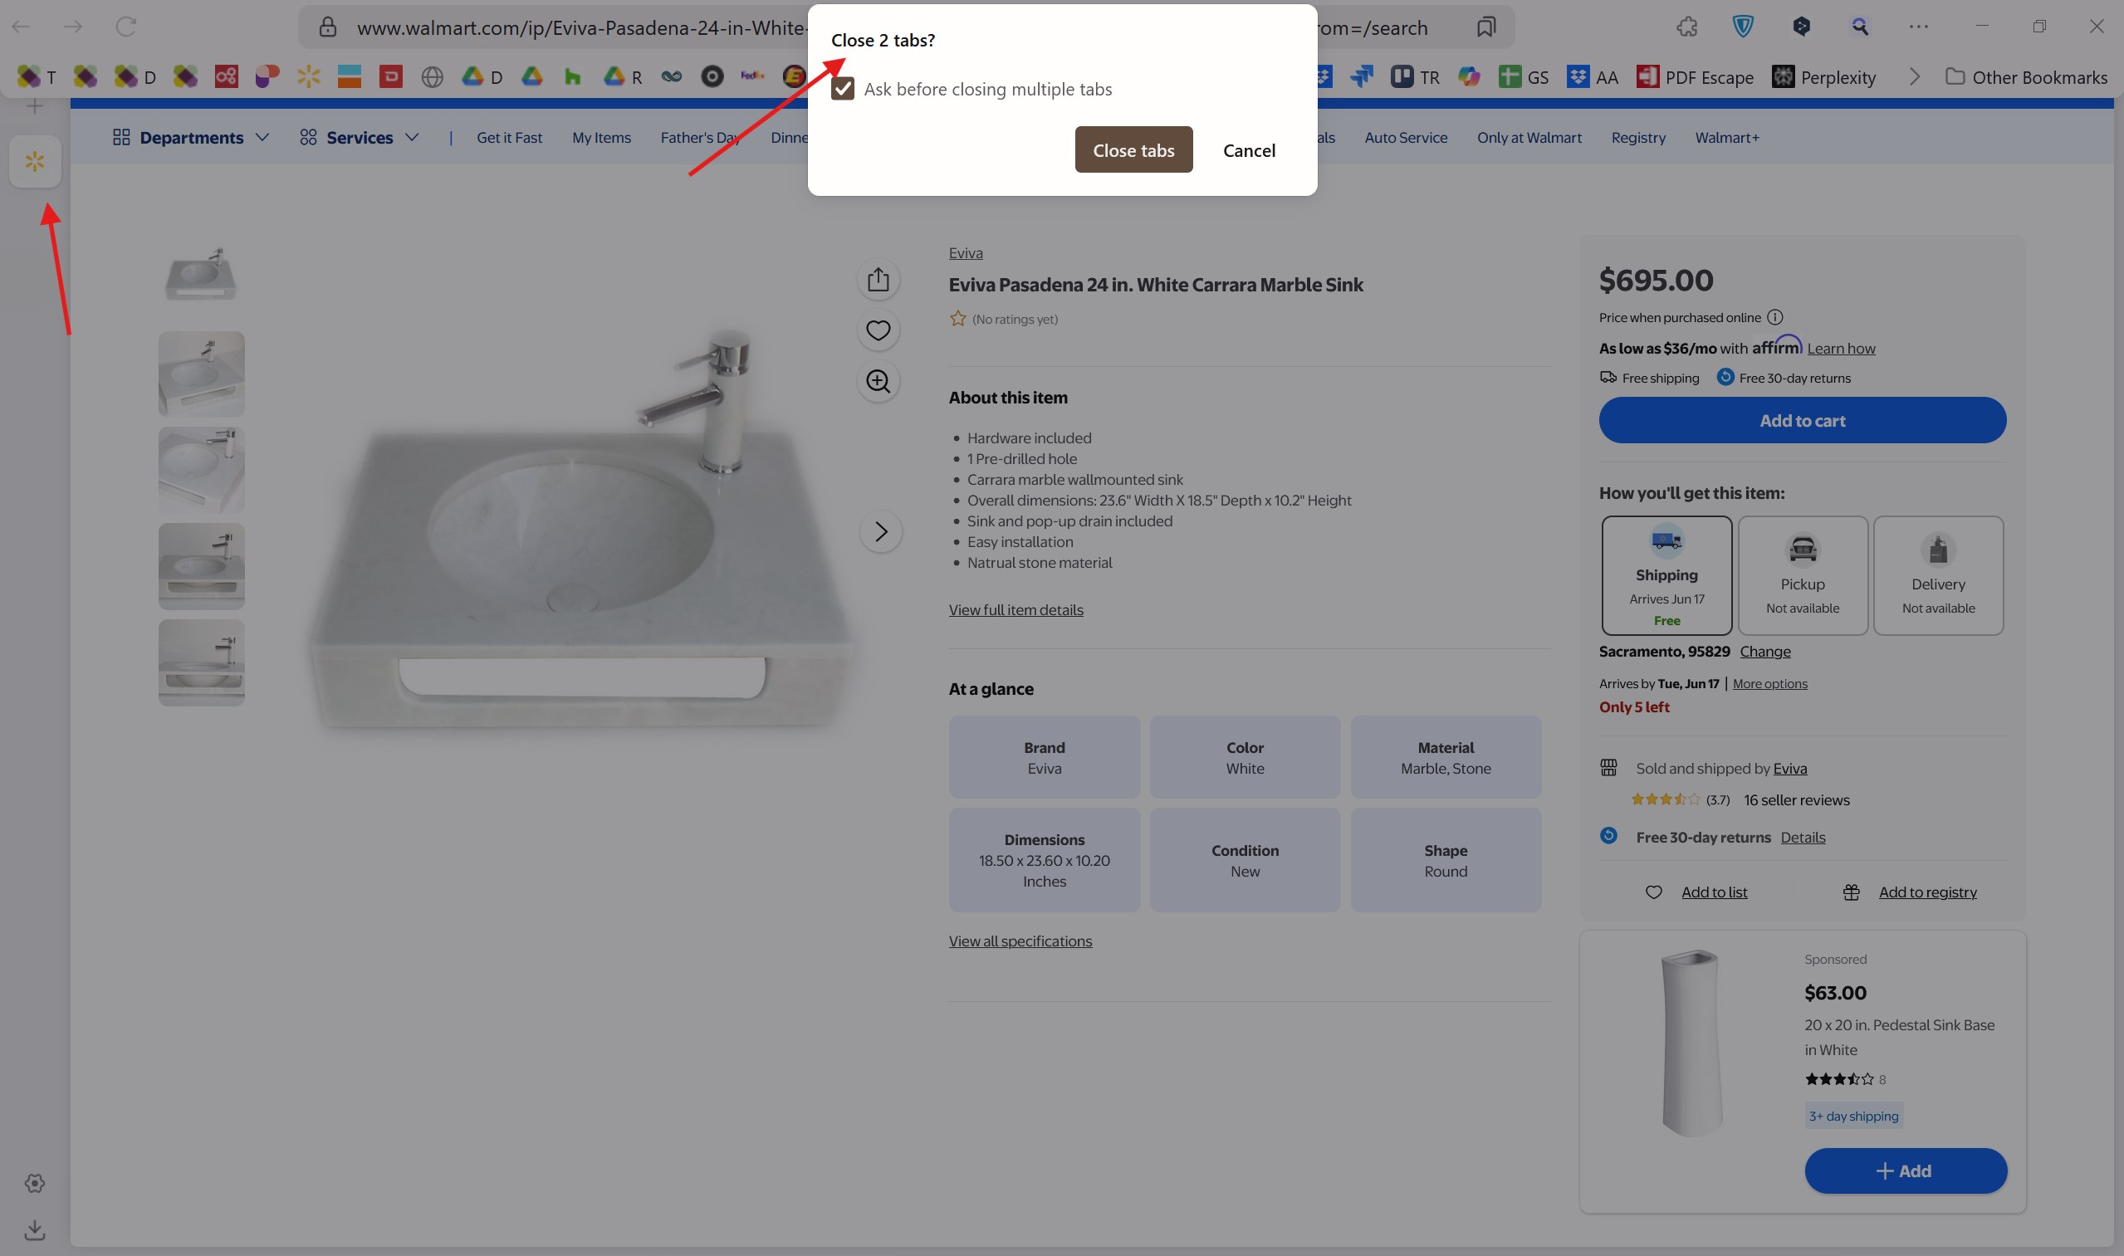This screenshot has width=2124, height=1256.
Task: Open the Walmart spark bookmark
Action: pyautogui.click(x=308, y=77)
